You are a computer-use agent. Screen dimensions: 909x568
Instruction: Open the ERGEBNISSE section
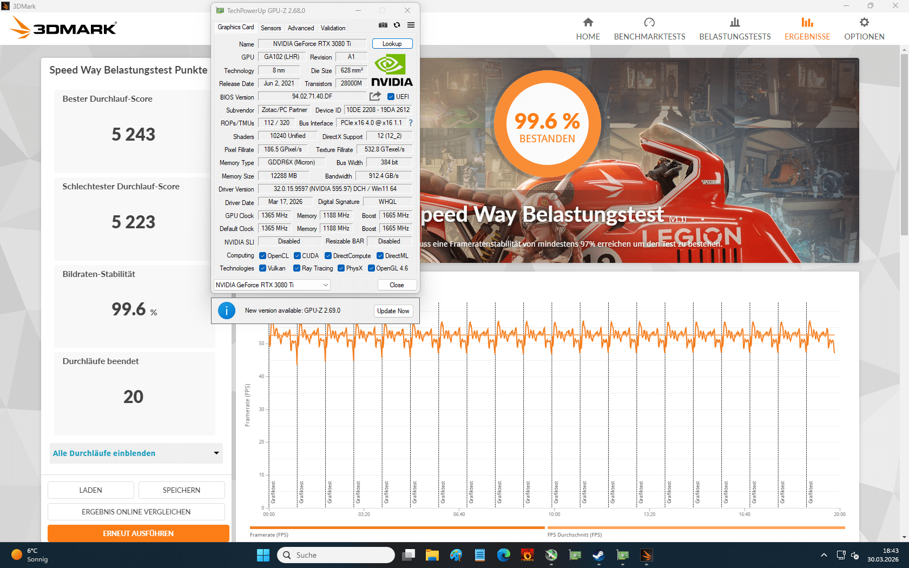807,29
